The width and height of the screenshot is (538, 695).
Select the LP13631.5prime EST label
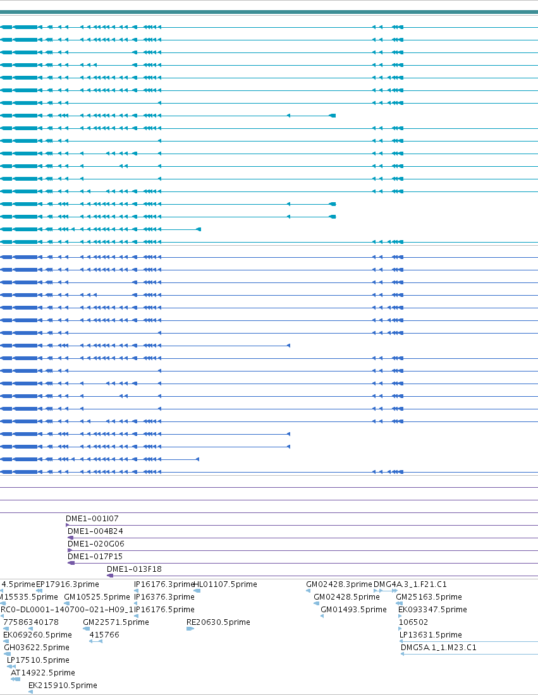(431, 635)
